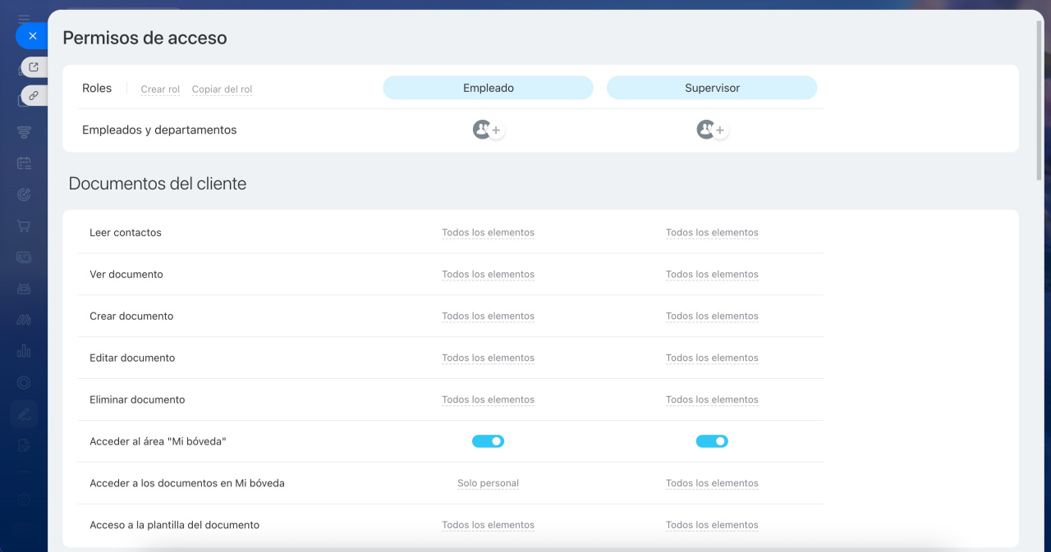Viewport: 1051px width, 552px height.
Task: Change Solo personal setting for Mi bóveda documents
Action: (x=488, y=484)
